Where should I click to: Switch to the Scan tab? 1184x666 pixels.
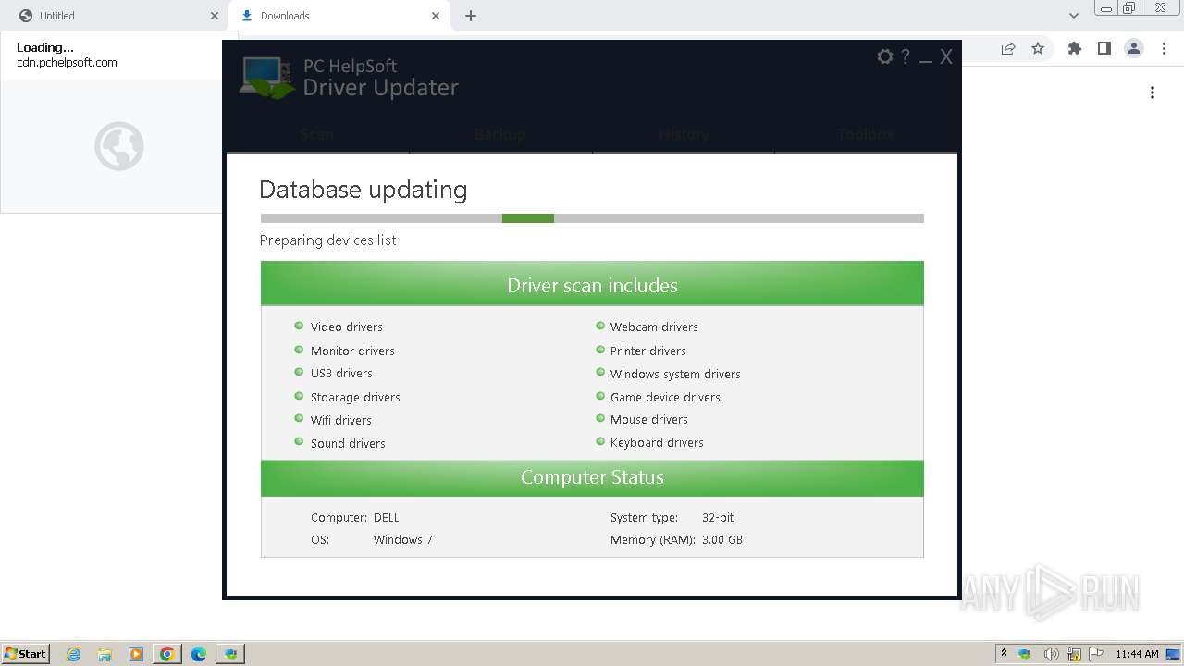317,134
